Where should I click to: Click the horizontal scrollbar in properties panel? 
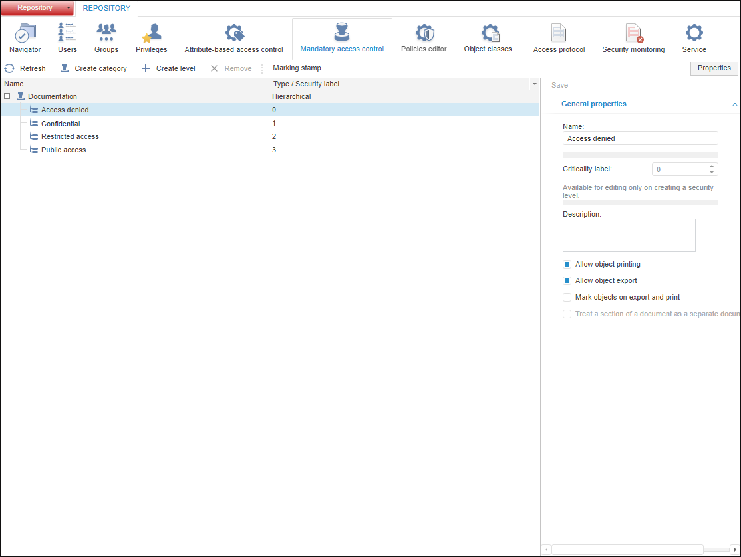(x=627, y=550)
